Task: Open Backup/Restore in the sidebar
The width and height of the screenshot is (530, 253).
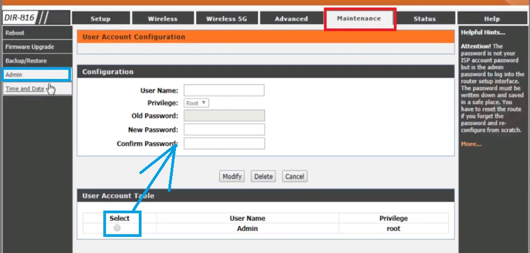Action: click(x=37, y=61)
